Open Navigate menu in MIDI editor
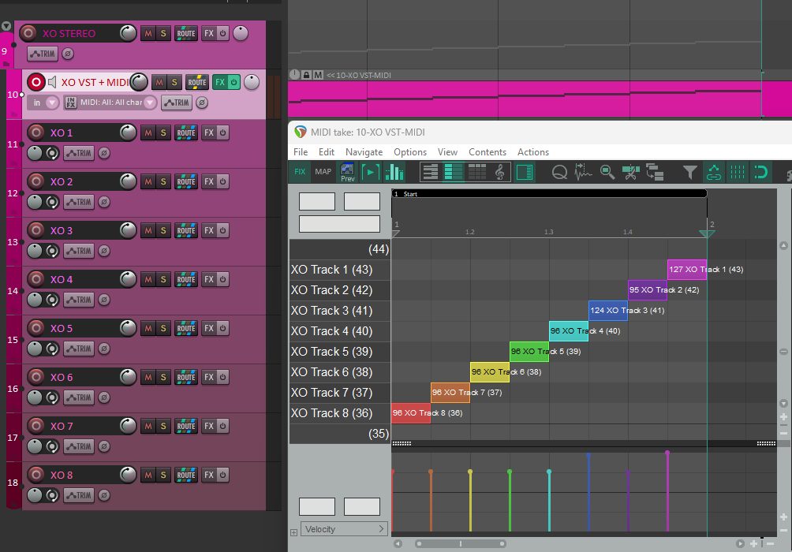 364,152
